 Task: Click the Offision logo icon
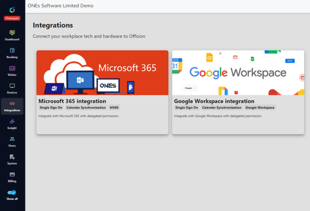[x=12, y=9]
